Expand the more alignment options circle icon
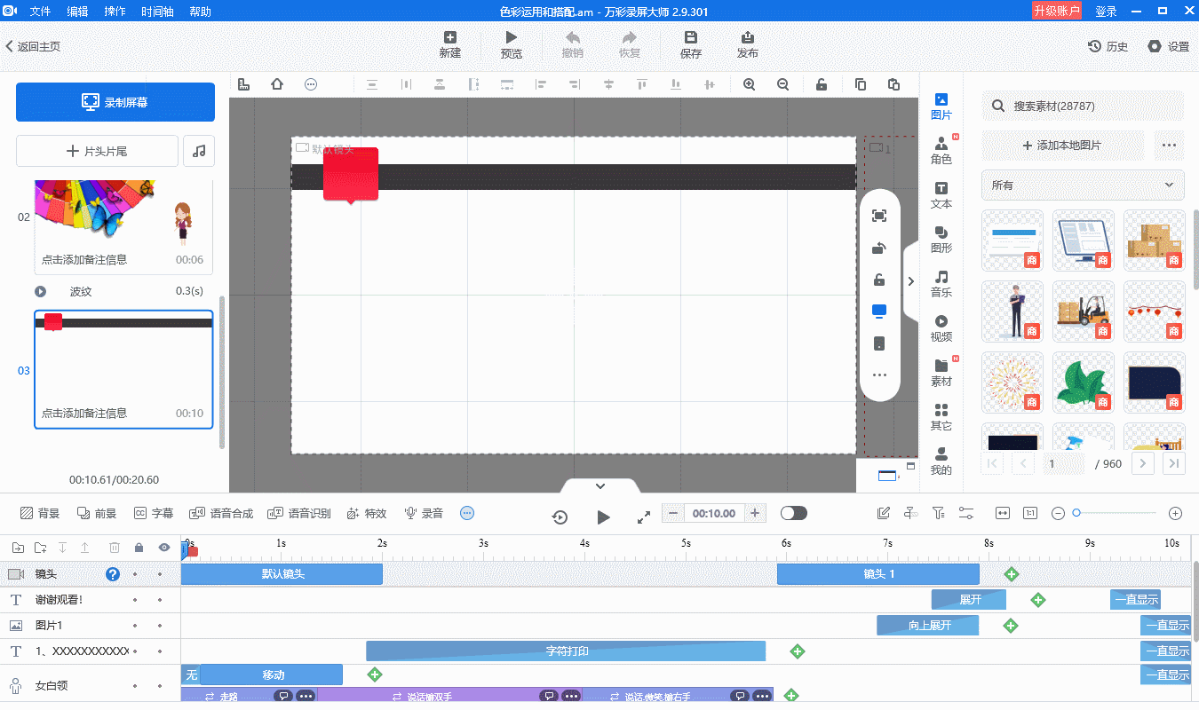 (x=311, y=84)
